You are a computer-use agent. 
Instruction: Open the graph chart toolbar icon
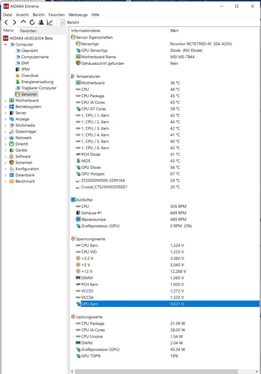pyautogui.click(x=50, y=22)
